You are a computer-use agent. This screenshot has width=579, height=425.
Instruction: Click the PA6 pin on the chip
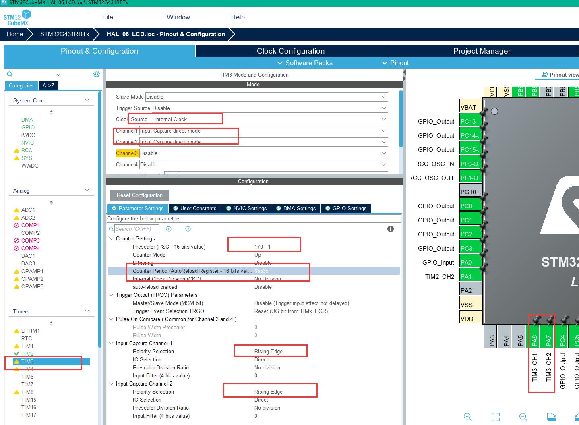[x=534, y=336]
